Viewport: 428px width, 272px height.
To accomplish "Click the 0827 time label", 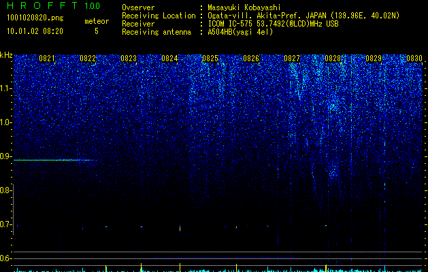I will click(292, 58).
